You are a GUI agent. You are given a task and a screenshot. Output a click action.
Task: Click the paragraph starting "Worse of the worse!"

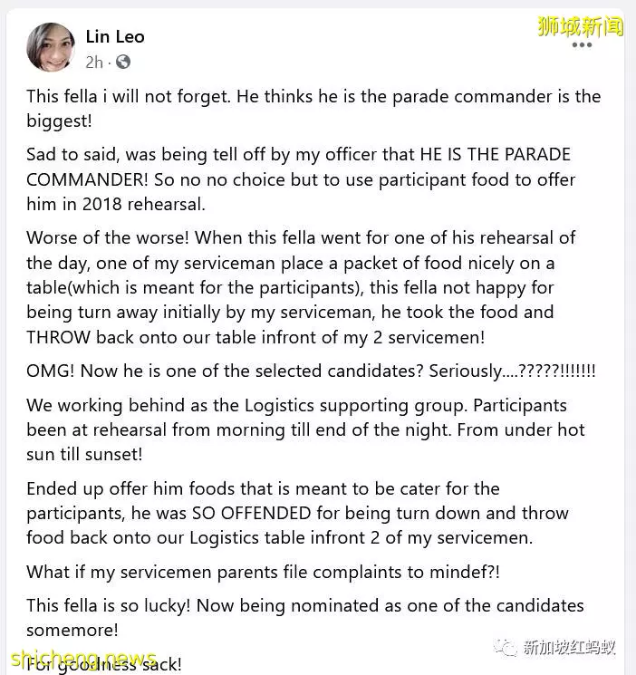point(301,287)
